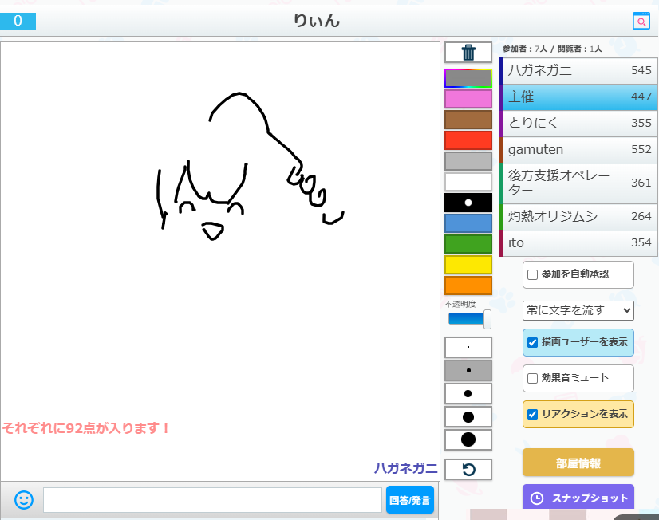
Task: Pick the red color swatch
Action: click(x=468, y=140)
